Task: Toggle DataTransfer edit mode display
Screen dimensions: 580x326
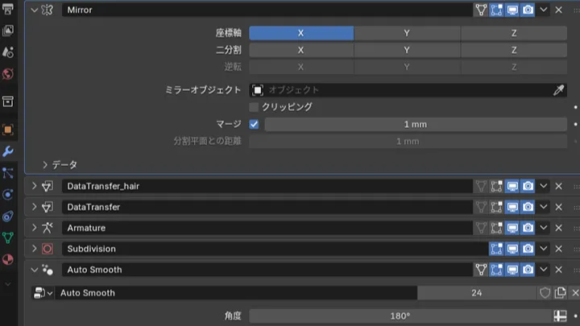Action: pyautogui.click(x=496, y=207)
